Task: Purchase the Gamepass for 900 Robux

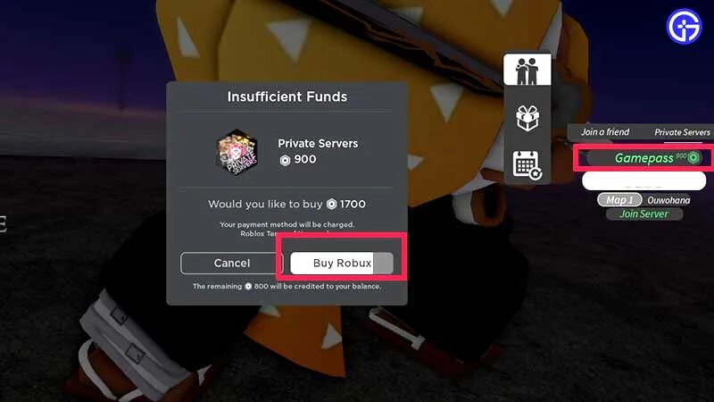Action: click(x=644, y=158)
